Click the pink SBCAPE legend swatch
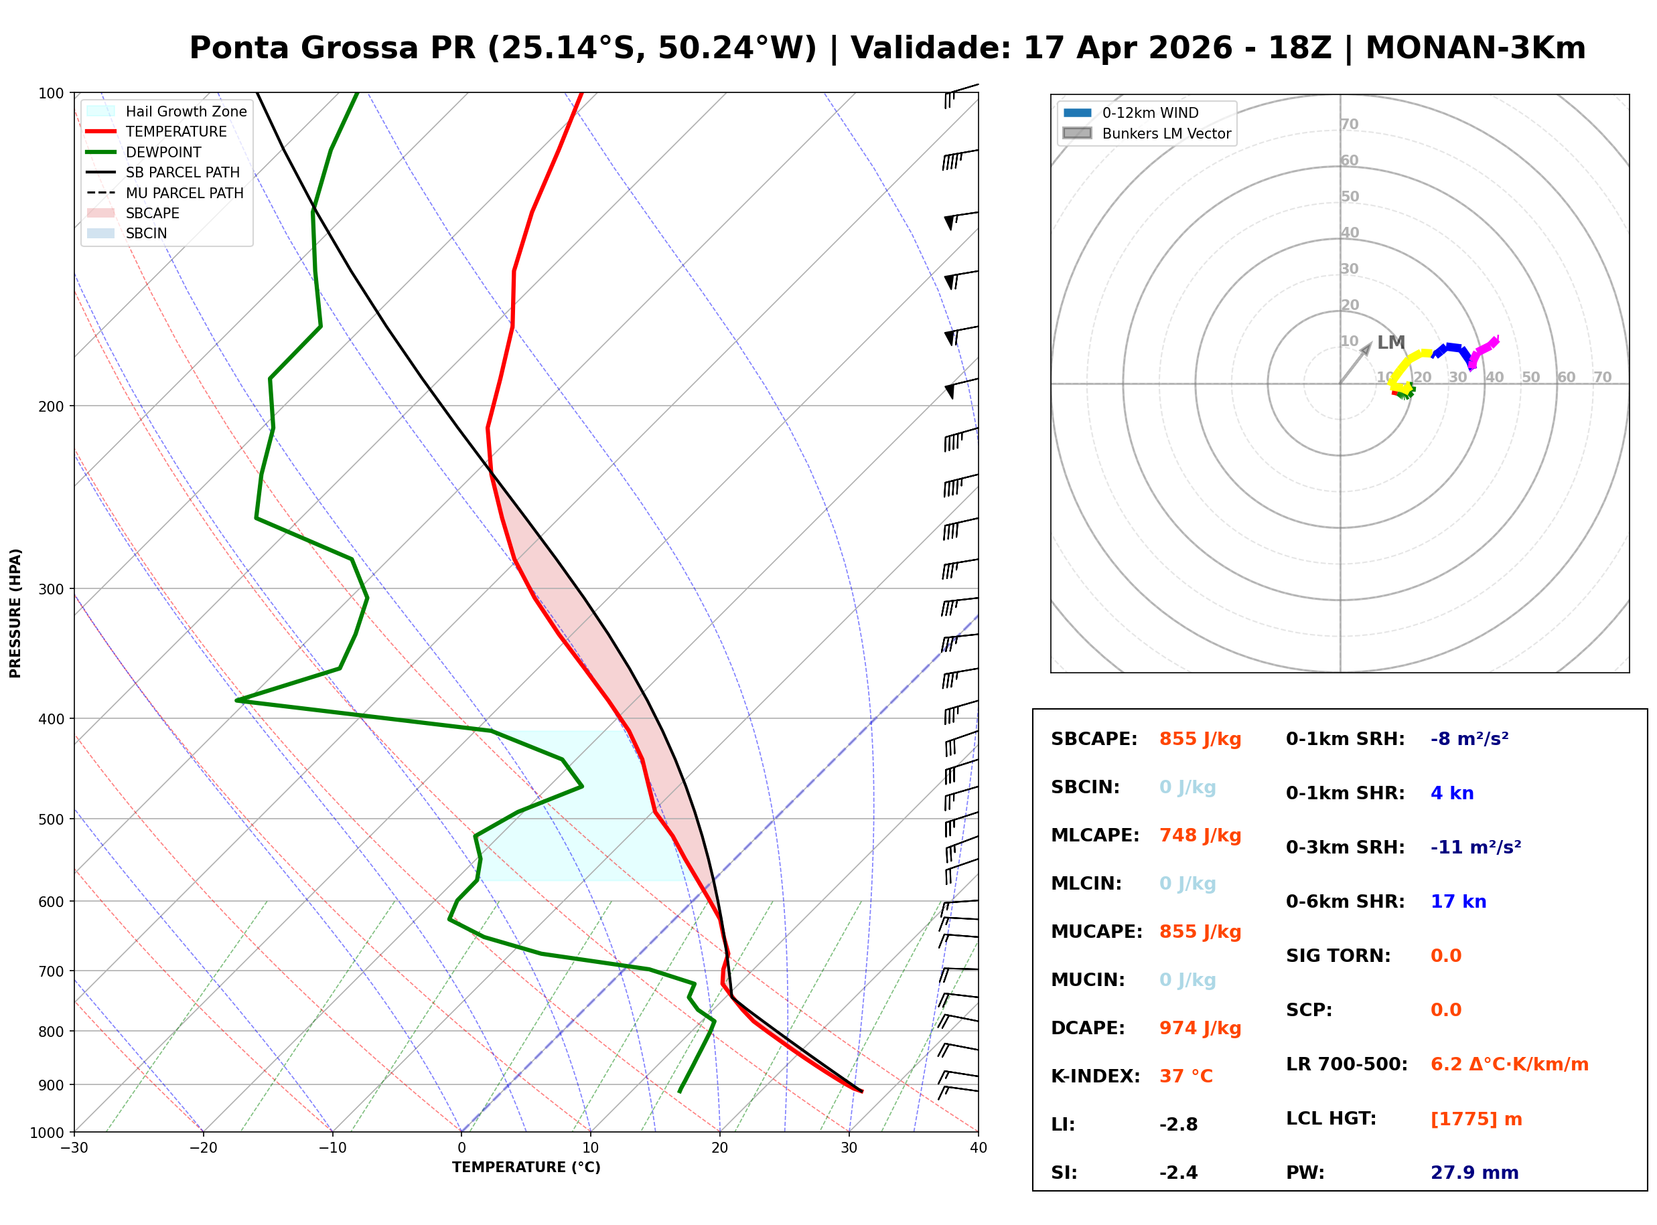 (101, 213)
